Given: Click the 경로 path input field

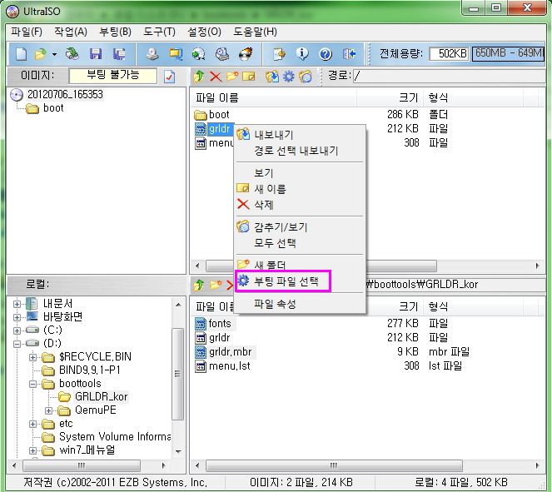Looking at the screenshot, I should coord(449,76).
